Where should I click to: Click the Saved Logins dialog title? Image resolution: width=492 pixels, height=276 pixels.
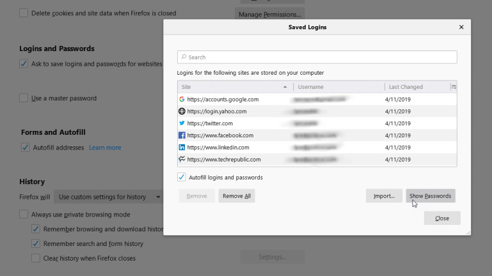coord(308,27)
